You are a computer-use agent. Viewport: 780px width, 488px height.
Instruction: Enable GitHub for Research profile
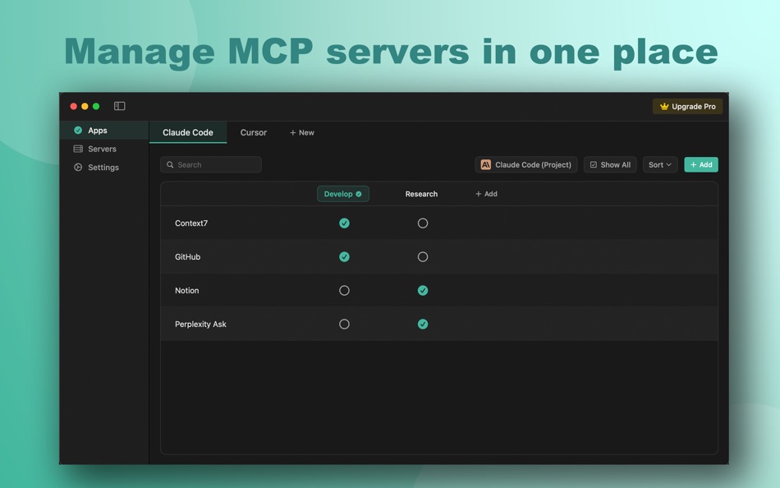[423, 257]
